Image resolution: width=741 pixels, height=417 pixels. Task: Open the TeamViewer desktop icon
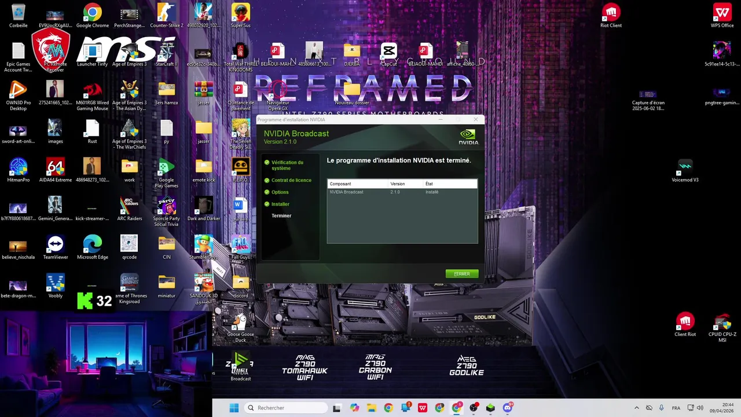[56, 248]
